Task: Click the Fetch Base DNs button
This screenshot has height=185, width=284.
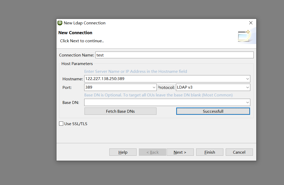Action: coord(120,111)
